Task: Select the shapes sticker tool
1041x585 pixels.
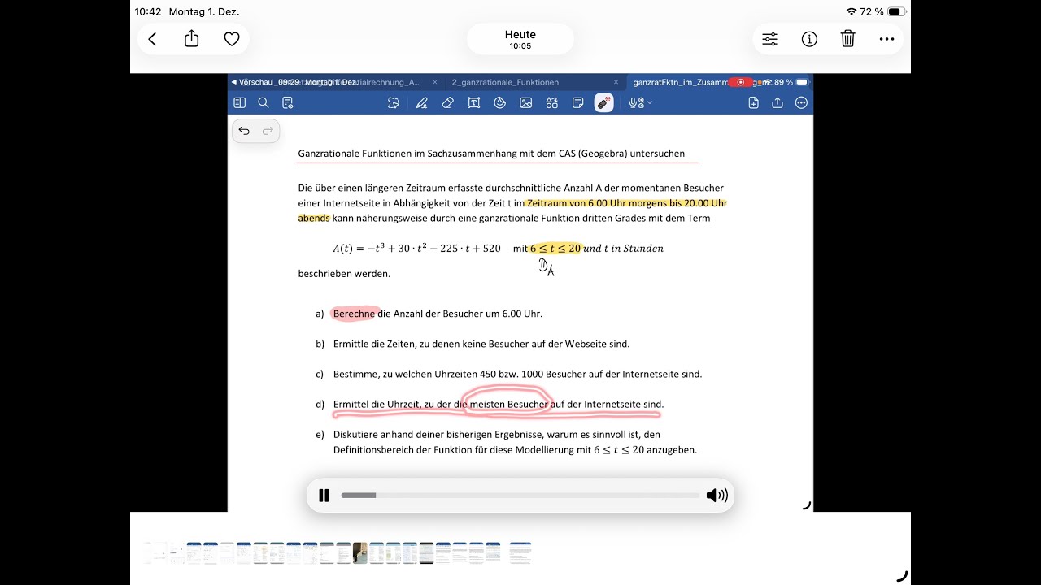Action: pos(499,102)
